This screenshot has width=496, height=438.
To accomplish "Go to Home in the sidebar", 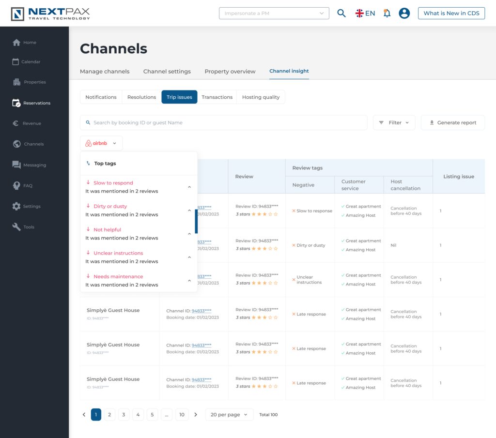I will click(x=30, y=43).
